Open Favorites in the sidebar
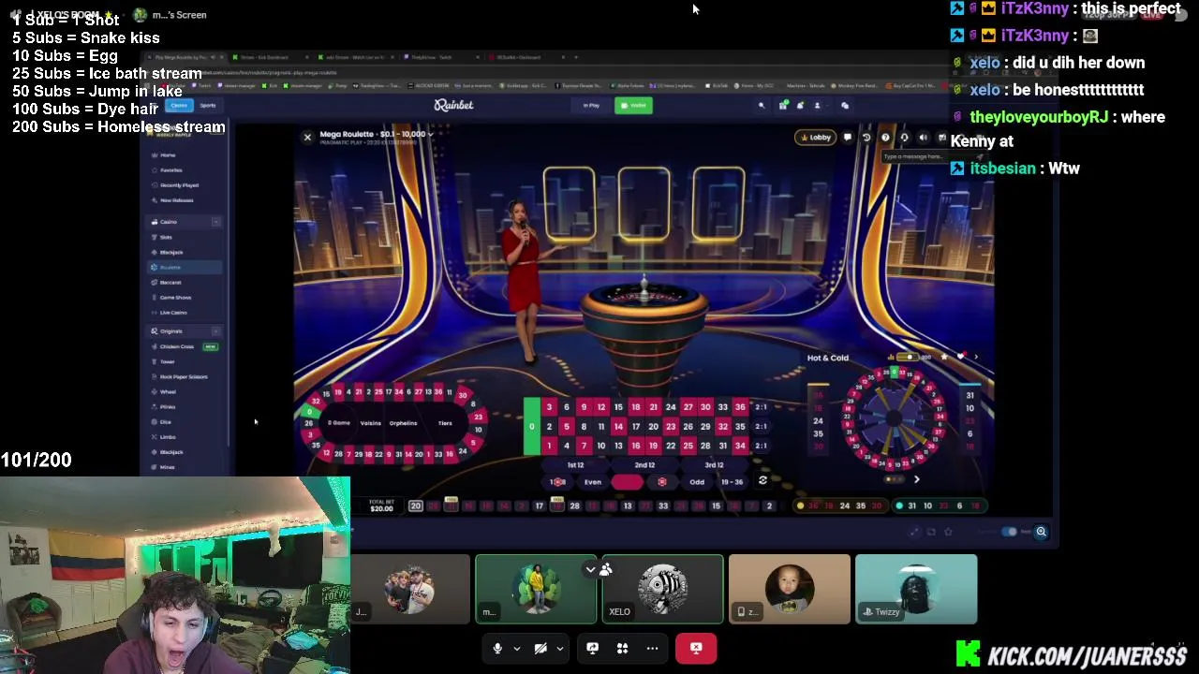1199x674 pixels. [x=171, y=169]
